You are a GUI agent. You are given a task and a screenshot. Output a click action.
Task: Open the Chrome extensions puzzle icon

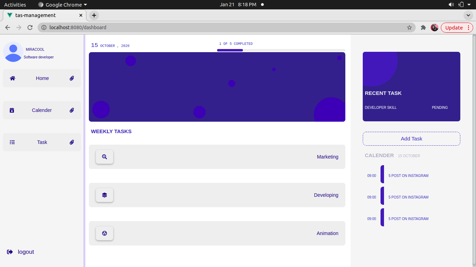click(423, 27)
